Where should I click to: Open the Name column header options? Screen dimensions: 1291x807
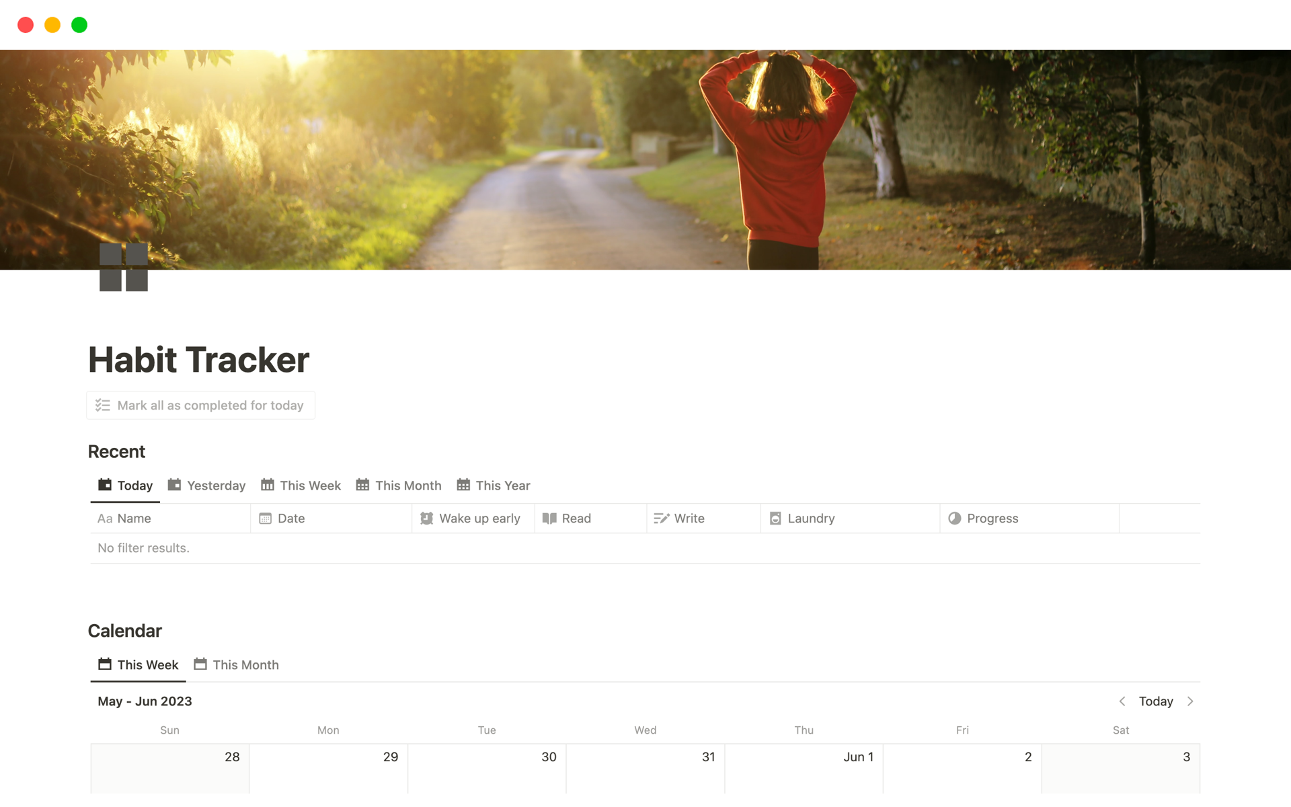tap(170, 518)
